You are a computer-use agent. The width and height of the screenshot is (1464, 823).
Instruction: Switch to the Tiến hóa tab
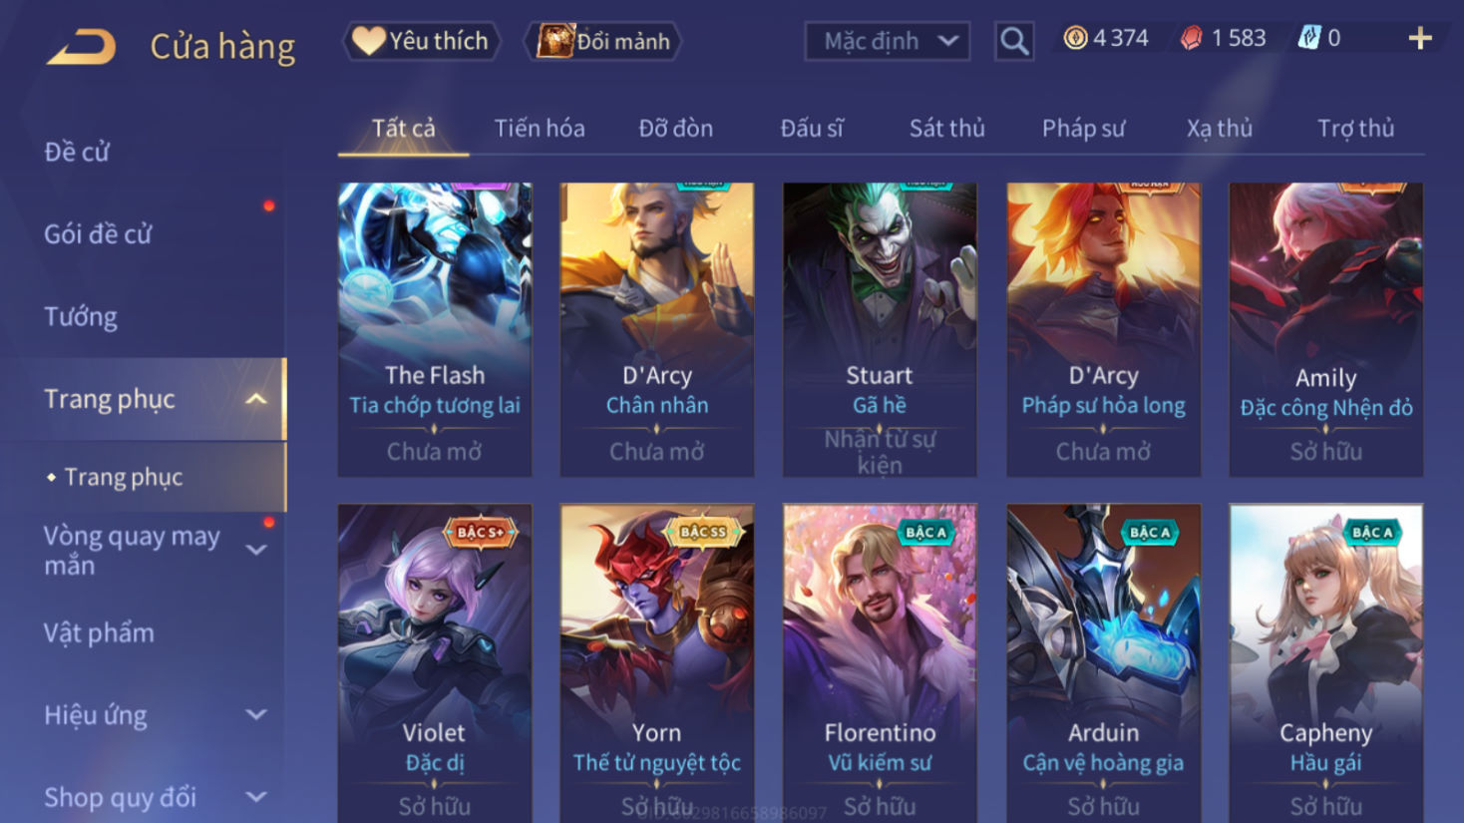(x=540, y=128)
